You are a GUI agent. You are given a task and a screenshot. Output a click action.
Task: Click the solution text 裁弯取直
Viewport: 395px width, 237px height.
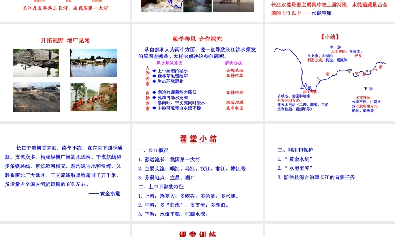point(235,108)
